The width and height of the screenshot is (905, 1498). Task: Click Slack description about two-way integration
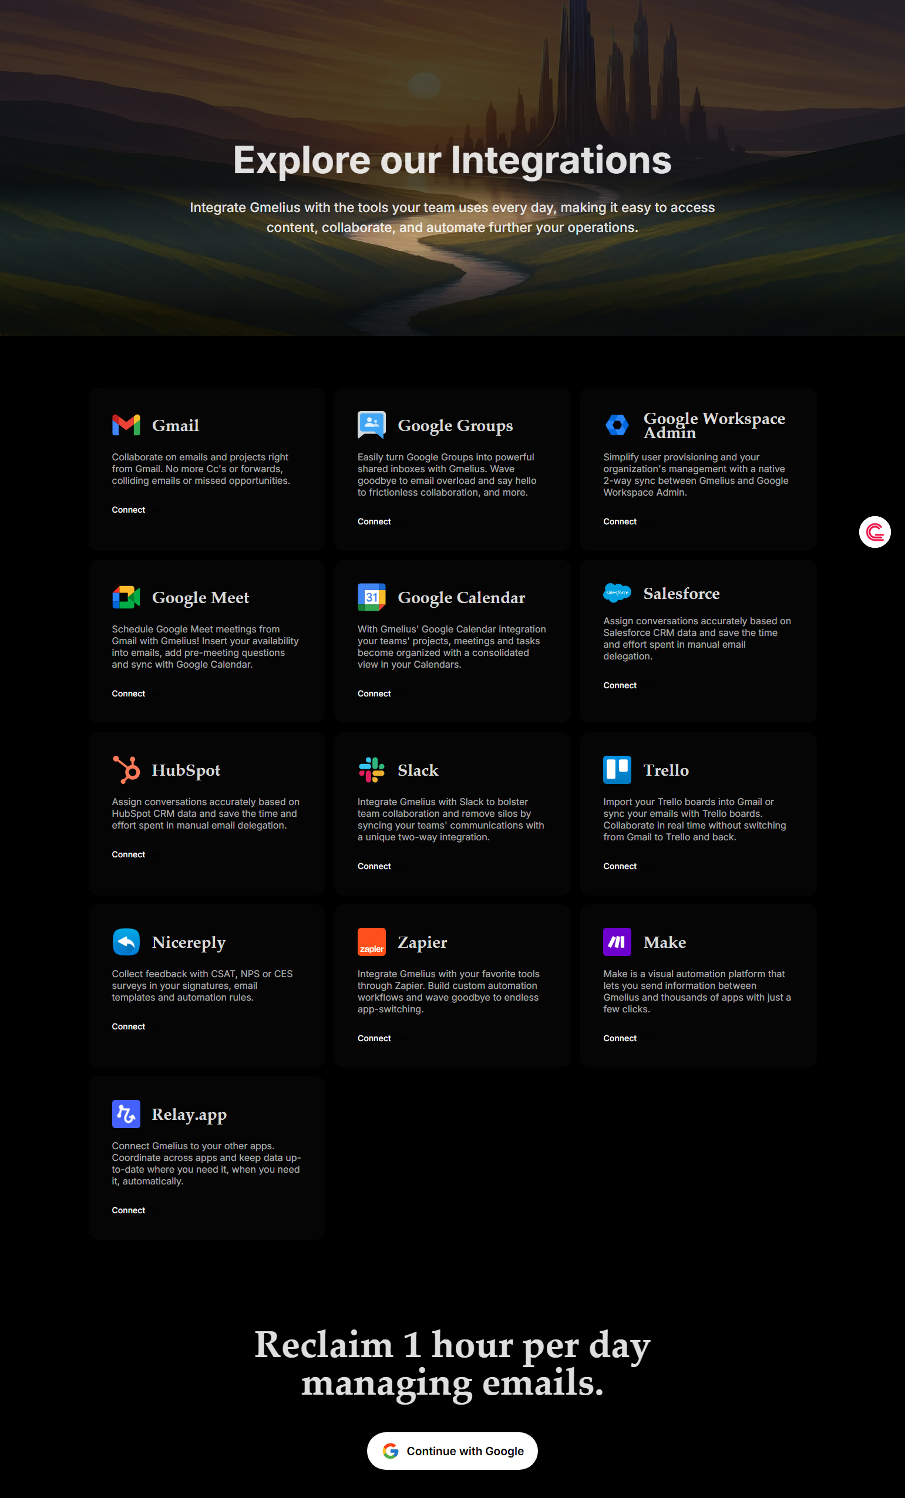click(450, 820)
